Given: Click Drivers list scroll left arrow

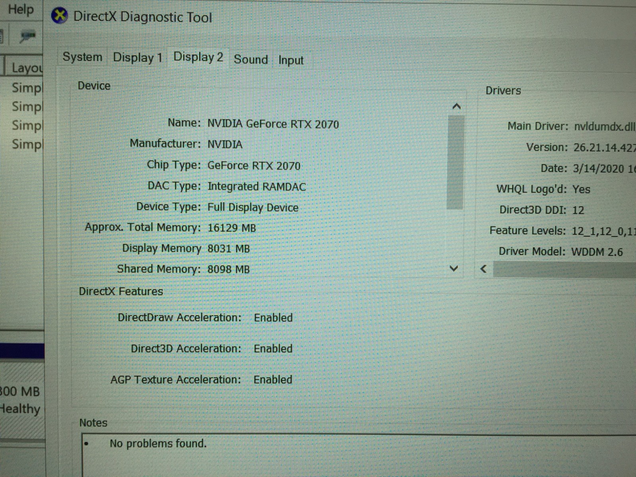Looking at the screenshot, I should coord(483,269).
